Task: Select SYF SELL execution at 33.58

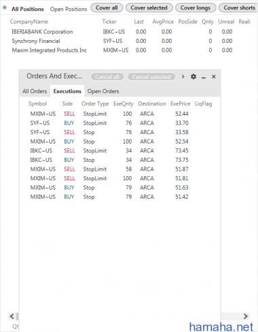Action: point(120,132)
